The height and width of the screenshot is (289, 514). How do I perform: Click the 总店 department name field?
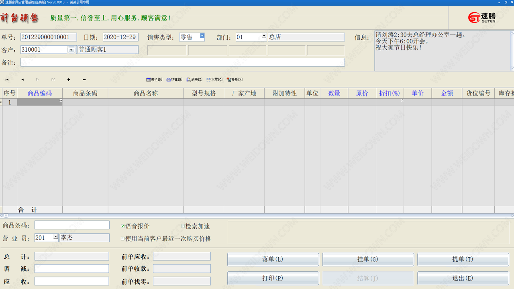click(306, 37)
